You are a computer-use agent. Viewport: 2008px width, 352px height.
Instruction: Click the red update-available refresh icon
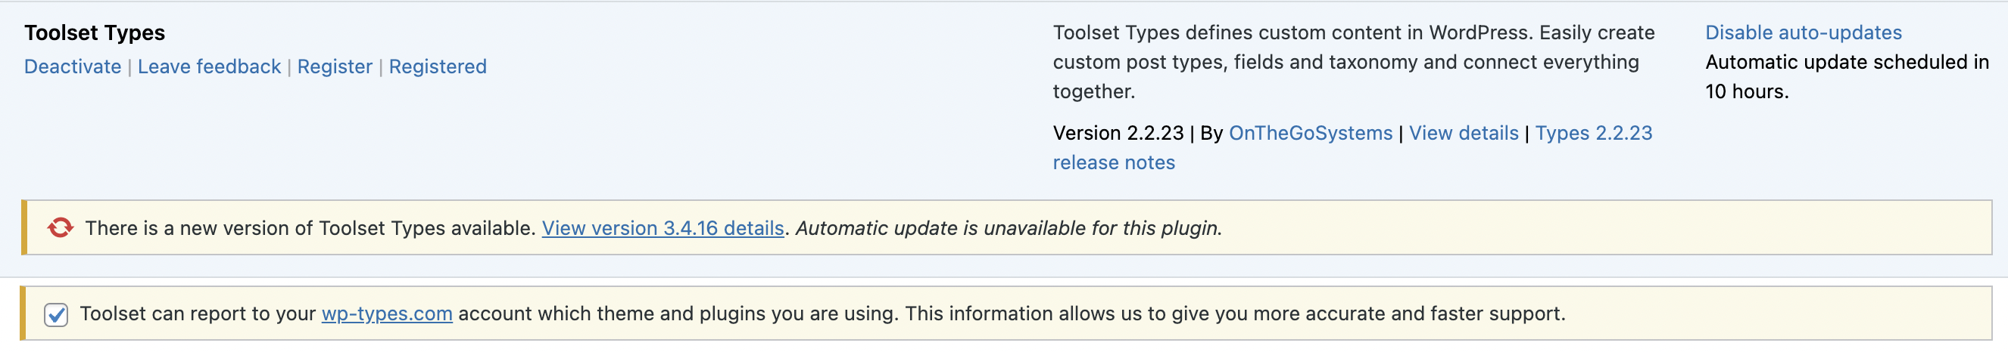(x=60, y=227)
